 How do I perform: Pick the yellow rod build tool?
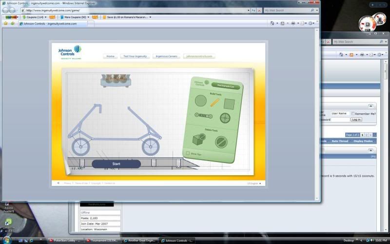tap(215, 102)
